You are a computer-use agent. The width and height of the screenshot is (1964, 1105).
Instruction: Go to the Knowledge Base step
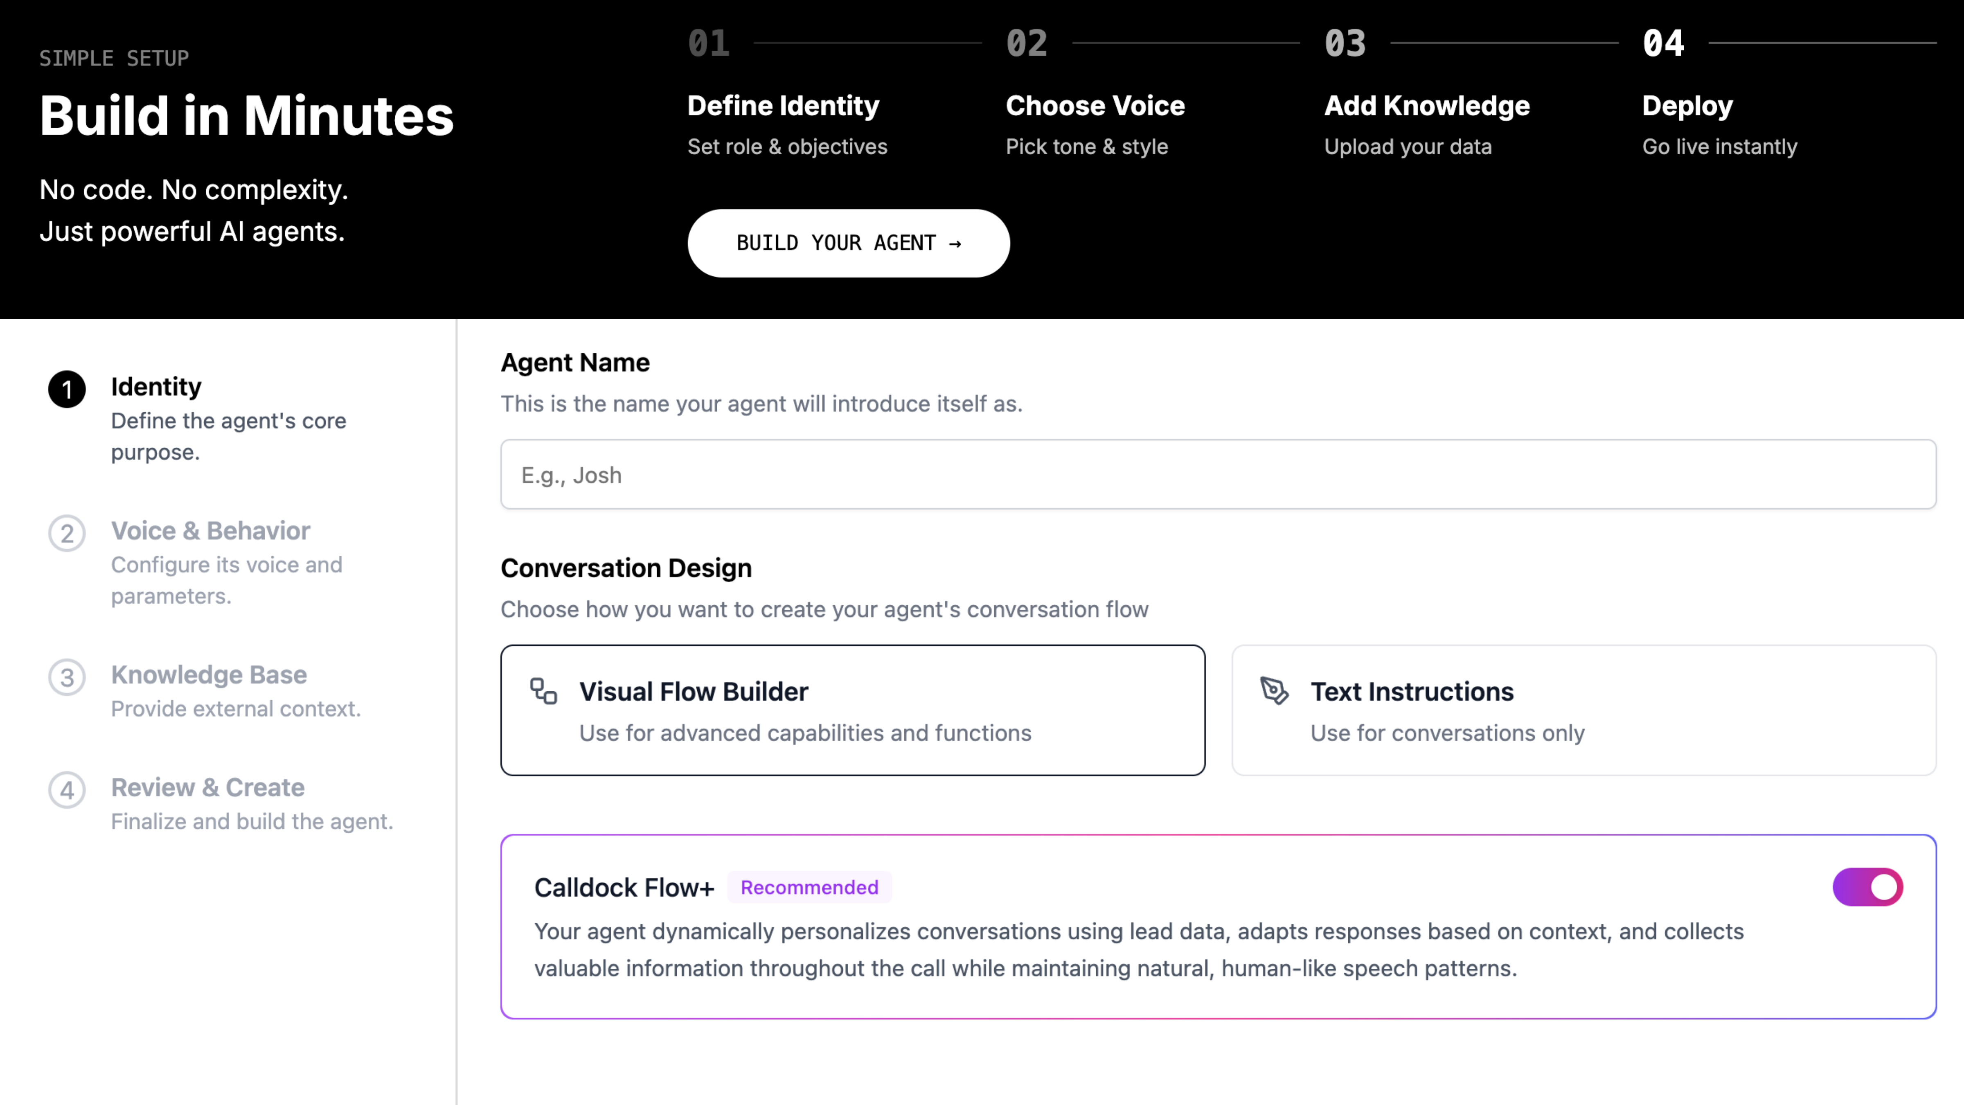209,675
